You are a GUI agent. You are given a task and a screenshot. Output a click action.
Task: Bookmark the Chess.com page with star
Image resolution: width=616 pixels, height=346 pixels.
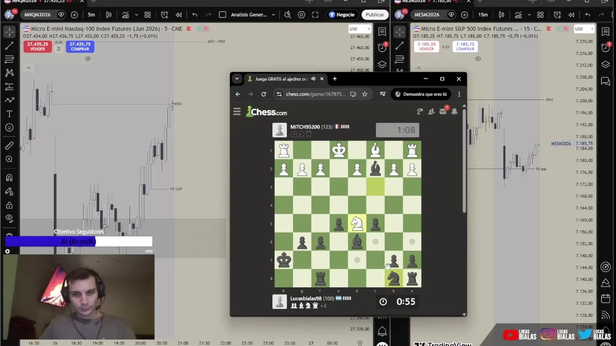(x=365, y=94)
